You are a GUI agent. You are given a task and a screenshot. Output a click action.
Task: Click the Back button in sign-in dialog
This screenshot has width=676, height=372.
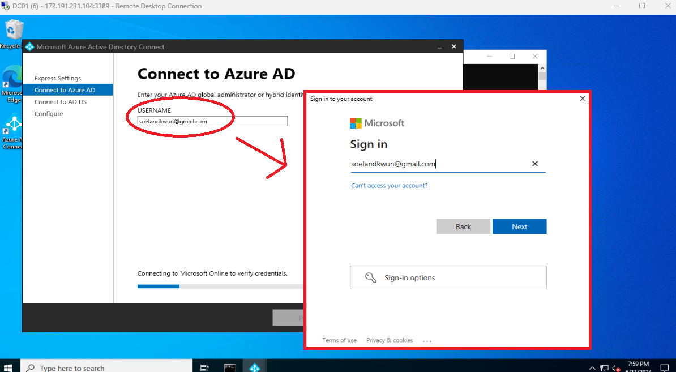463,226
